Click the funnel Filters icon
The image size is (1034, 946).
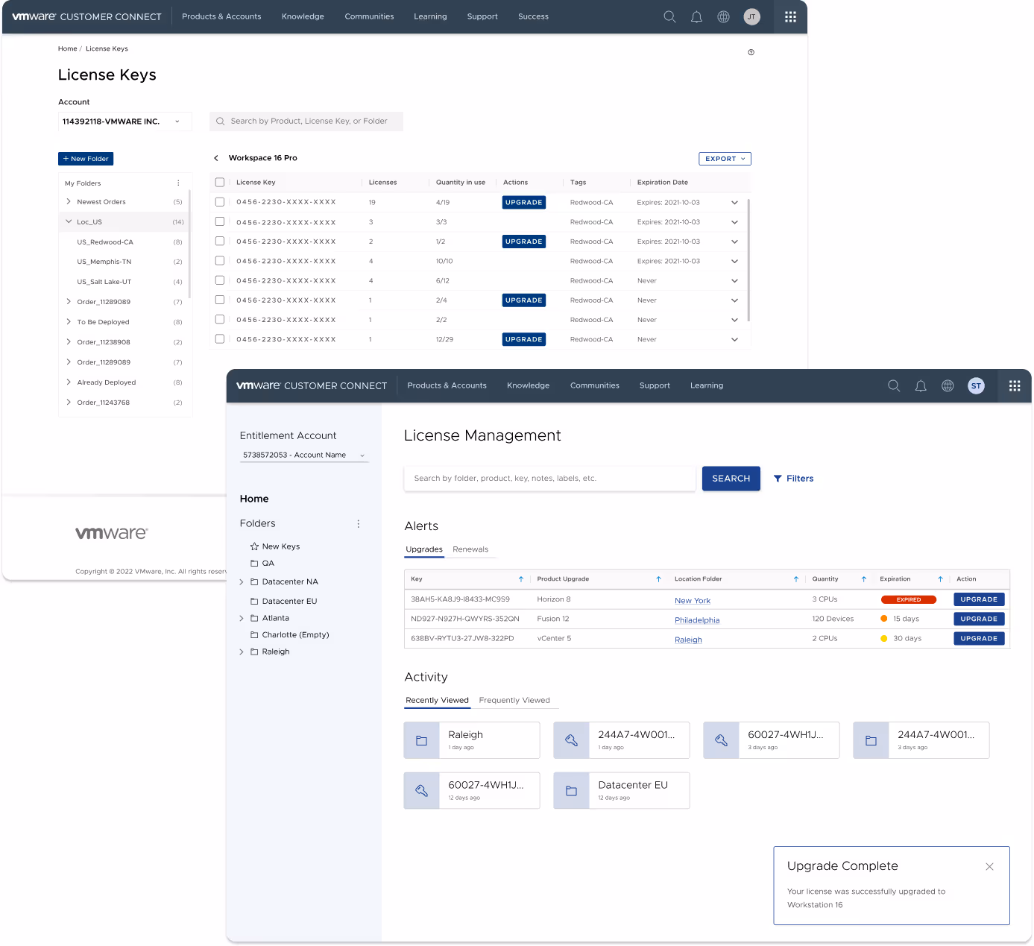click(778, 479)
